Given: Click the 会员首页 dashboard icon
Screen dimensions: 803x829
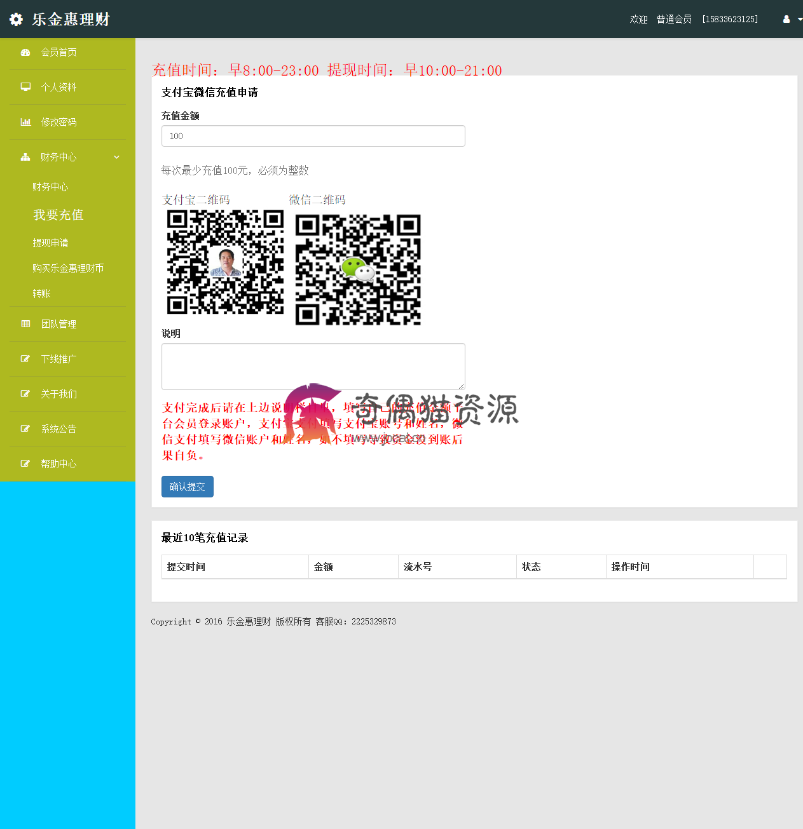Looking at the screenshot, I should click(25, 53).
